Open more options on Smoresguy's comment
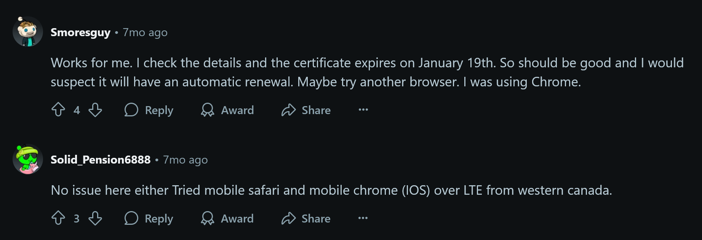This screenshot has width=702, height=240. click(x=363, y=110)
